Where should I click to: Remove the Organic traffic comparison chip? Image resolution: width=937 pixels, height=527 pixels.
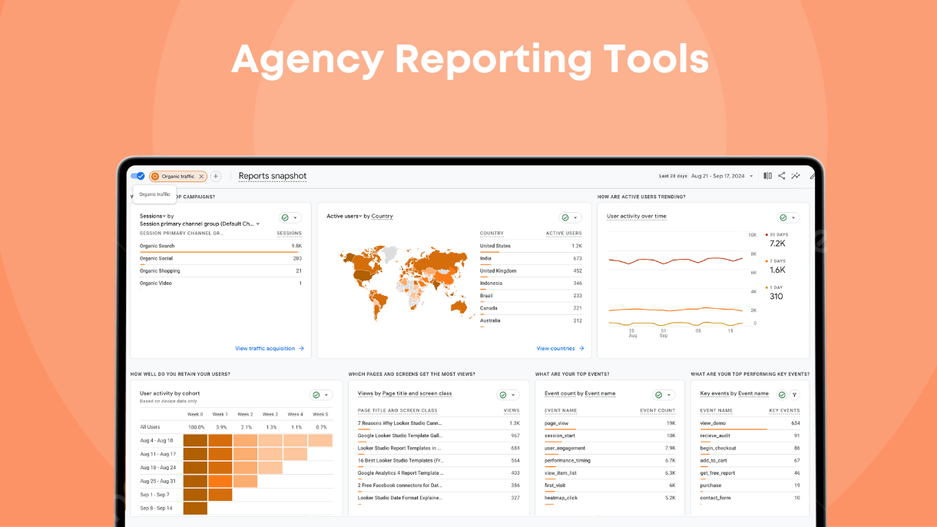click(201, 176)
